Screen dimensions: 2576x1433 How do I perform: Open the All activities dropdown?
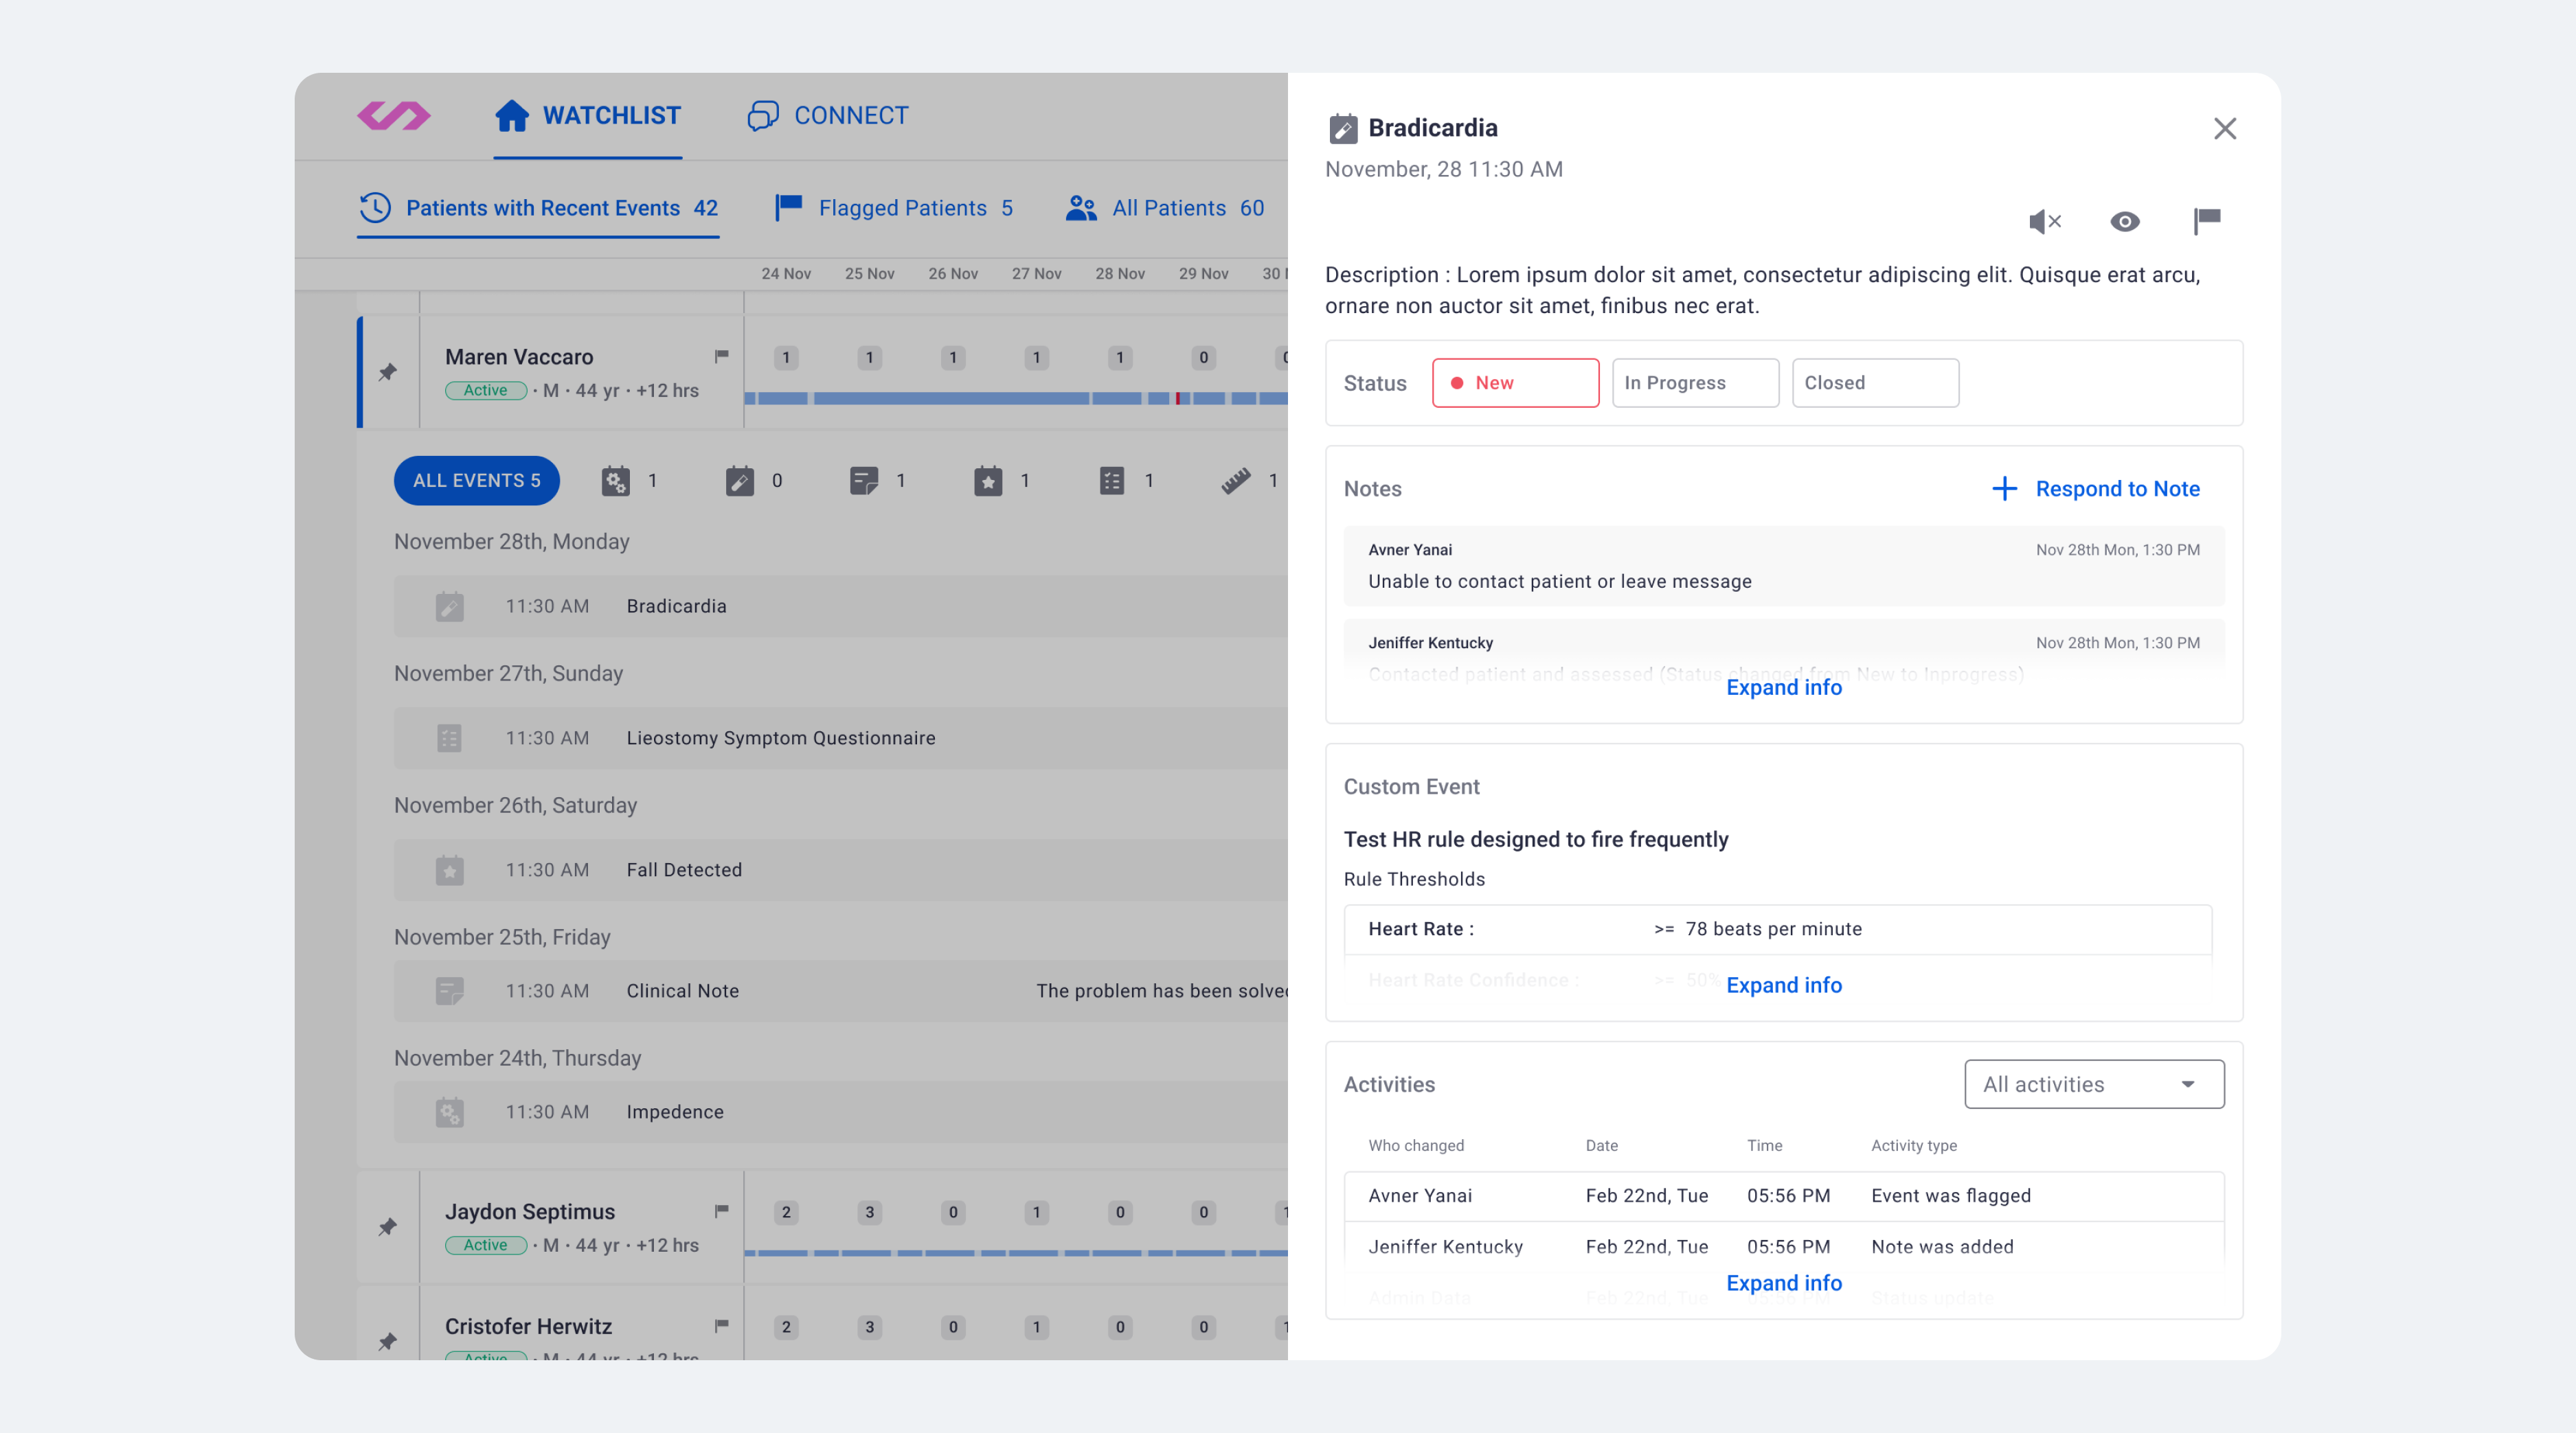(x=2093, y=1084)
